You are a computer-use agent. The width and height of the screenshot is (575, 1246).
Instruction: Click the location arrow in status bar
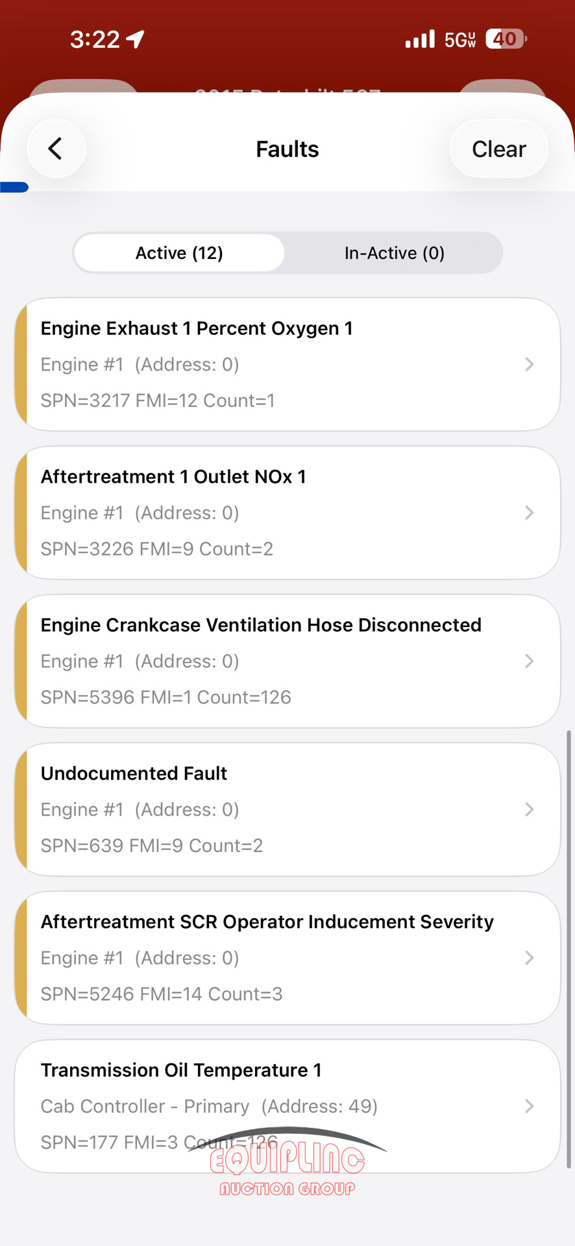click(x=135, y=40)
